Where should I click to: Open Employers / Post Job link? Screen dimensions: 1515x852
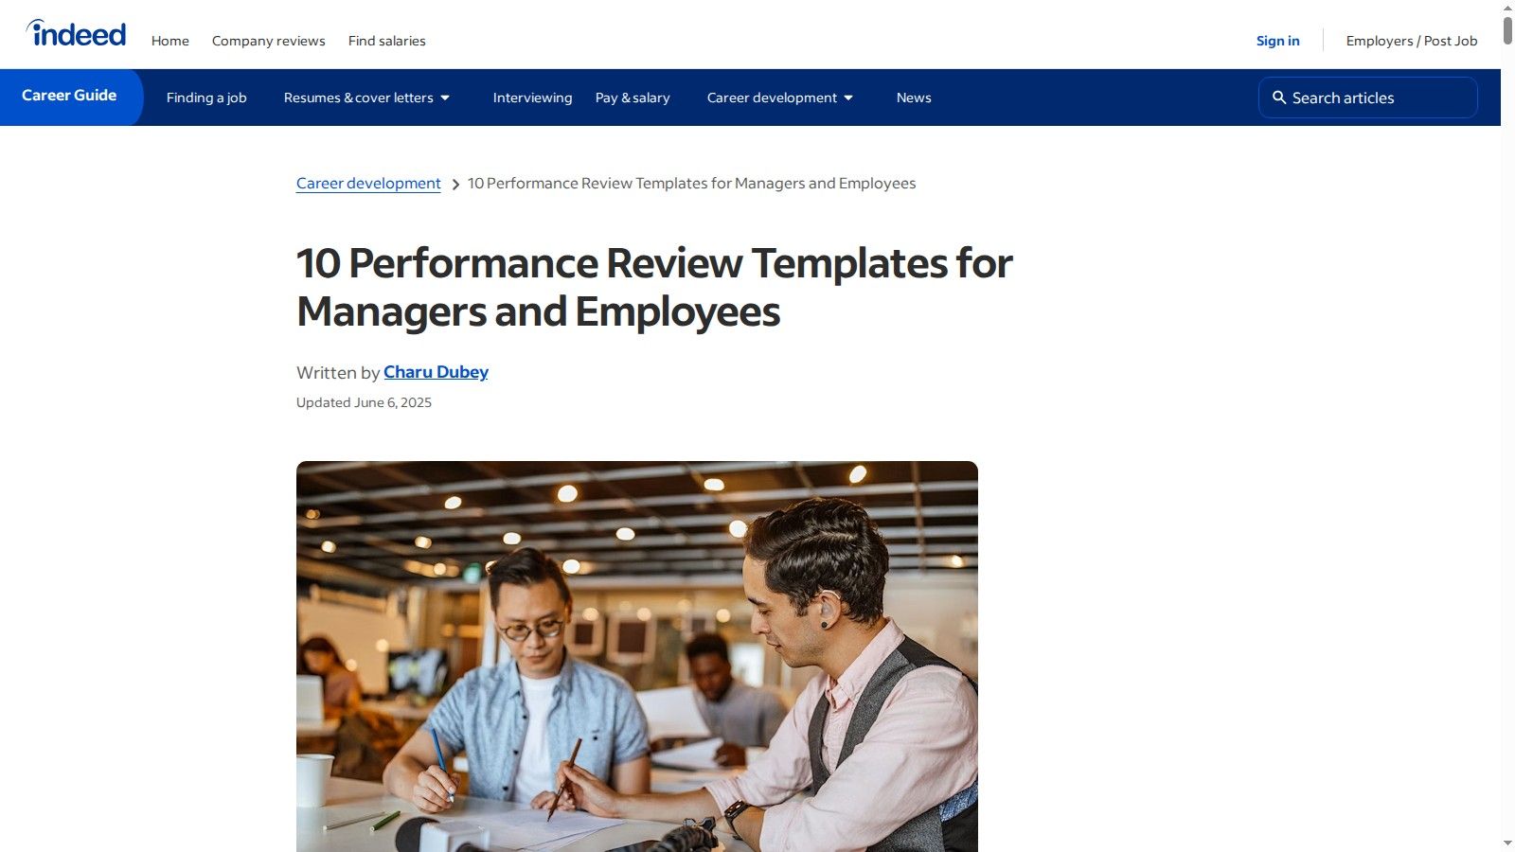[x=1411, y=41]
